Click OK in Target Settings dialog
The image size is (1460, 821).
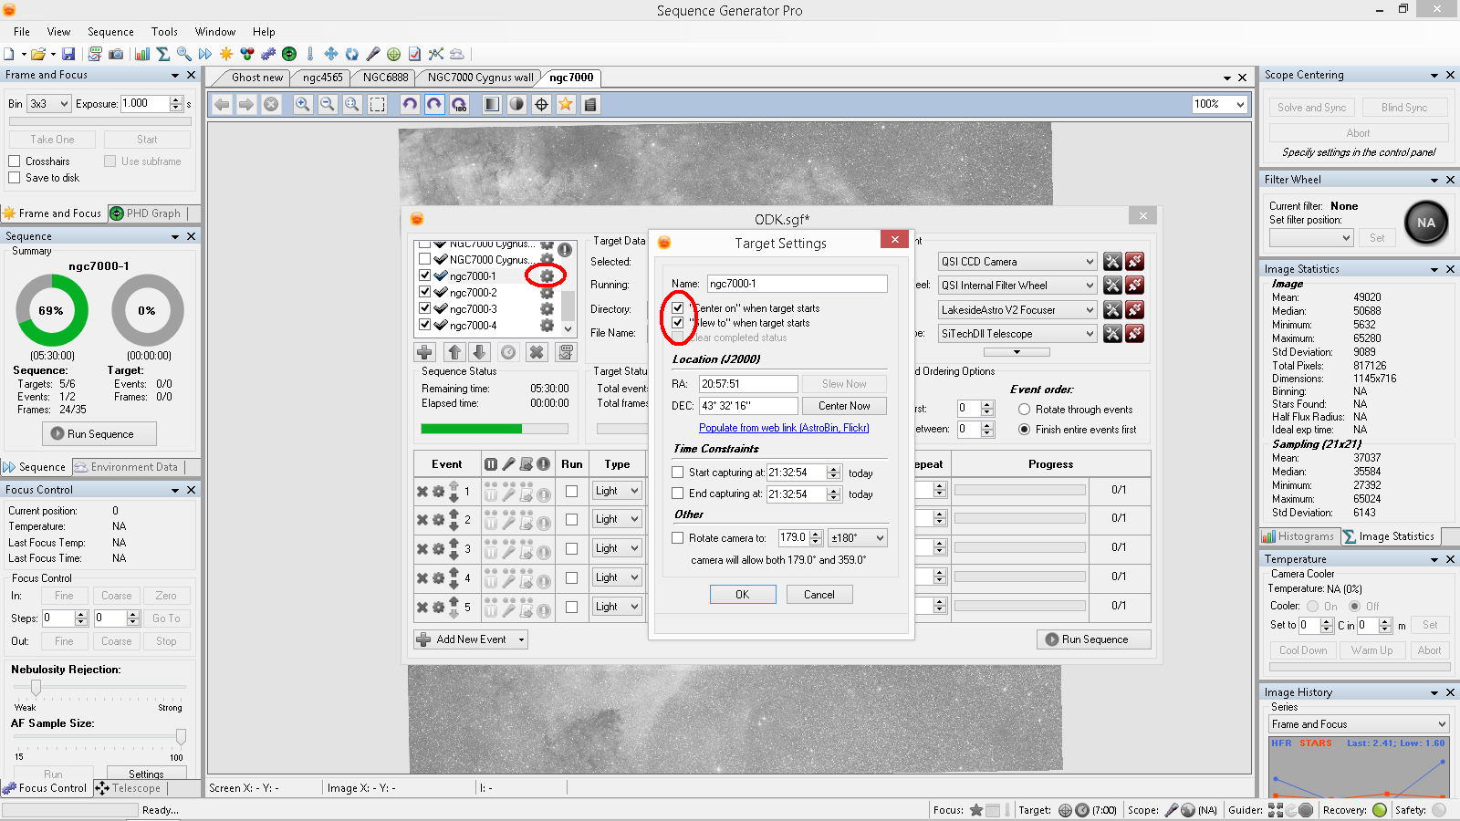pos(743,595)
